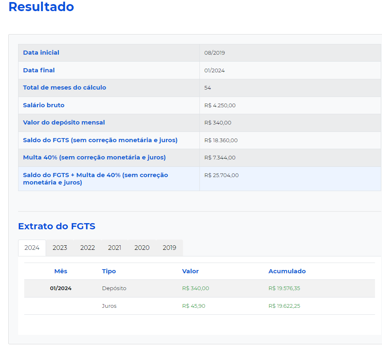Image resolution: width=382 pixels, height=346 pixels.
Task: Click the Mês column header
Action: pyautogui.click(x=60, y=271)
